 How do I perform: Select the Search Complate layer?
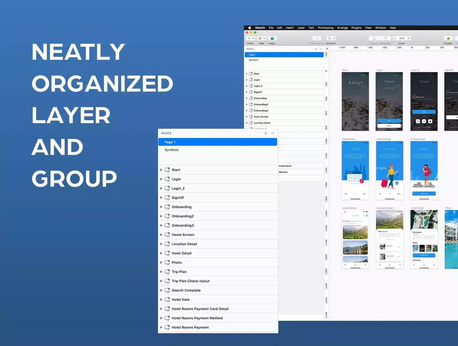coord(186,290)
